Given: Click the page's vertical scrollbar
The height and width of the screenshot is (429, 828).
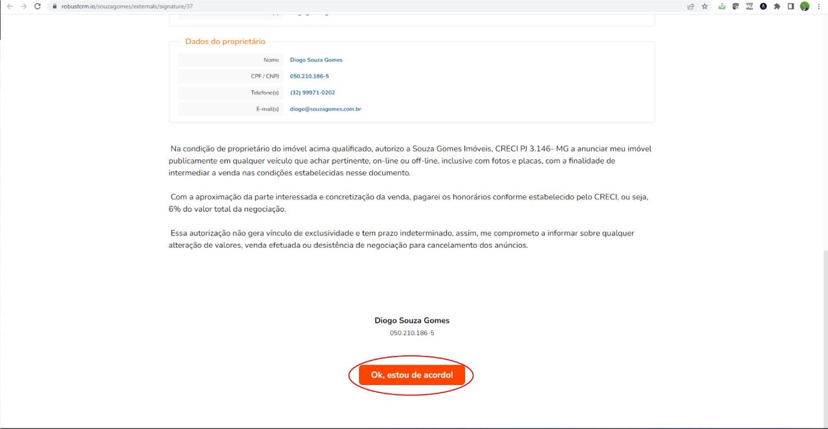Looking at the screenshot, I should [825, 324].
